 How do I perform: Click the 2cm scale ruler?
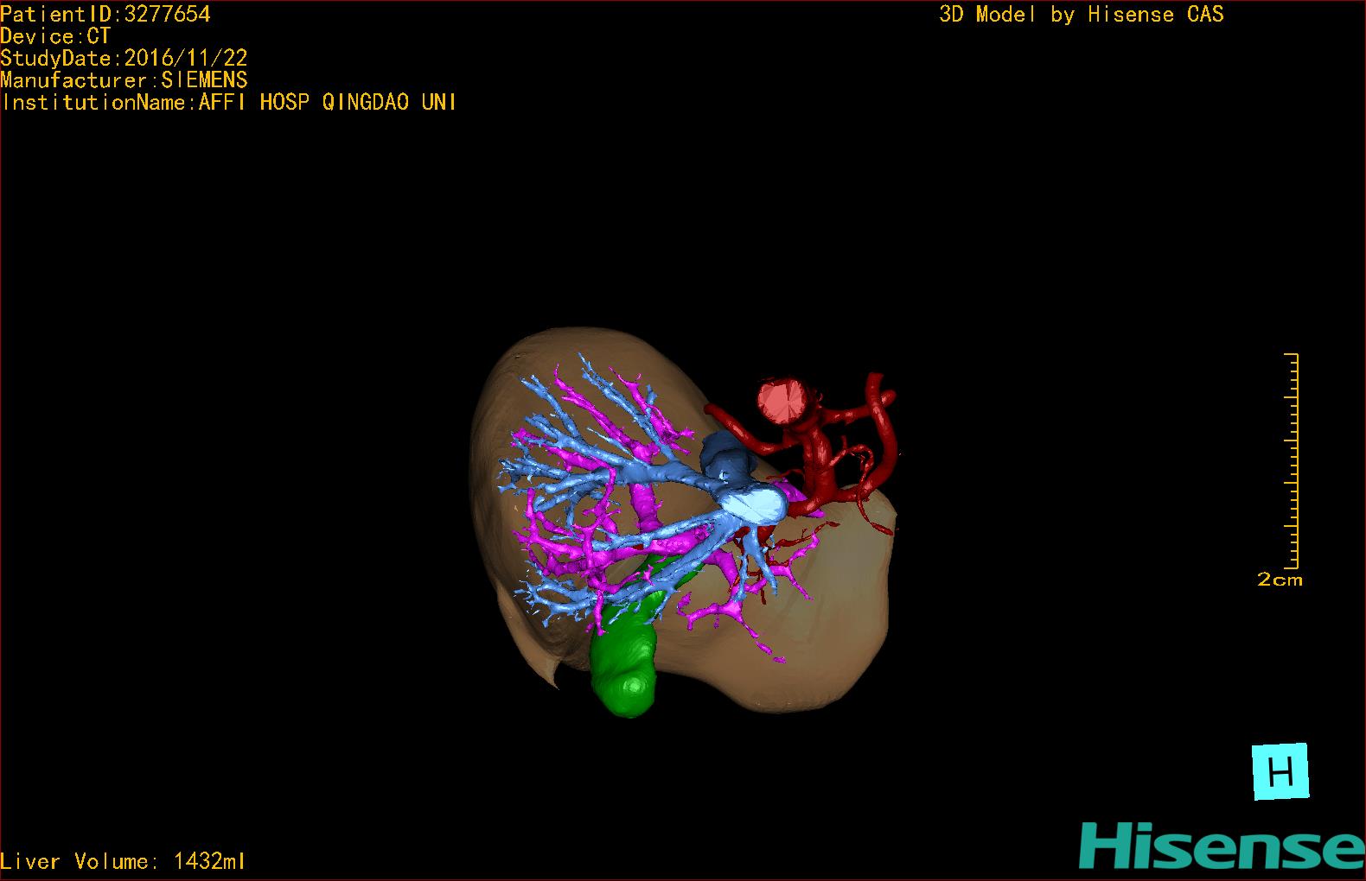(x=1292, y=460)
